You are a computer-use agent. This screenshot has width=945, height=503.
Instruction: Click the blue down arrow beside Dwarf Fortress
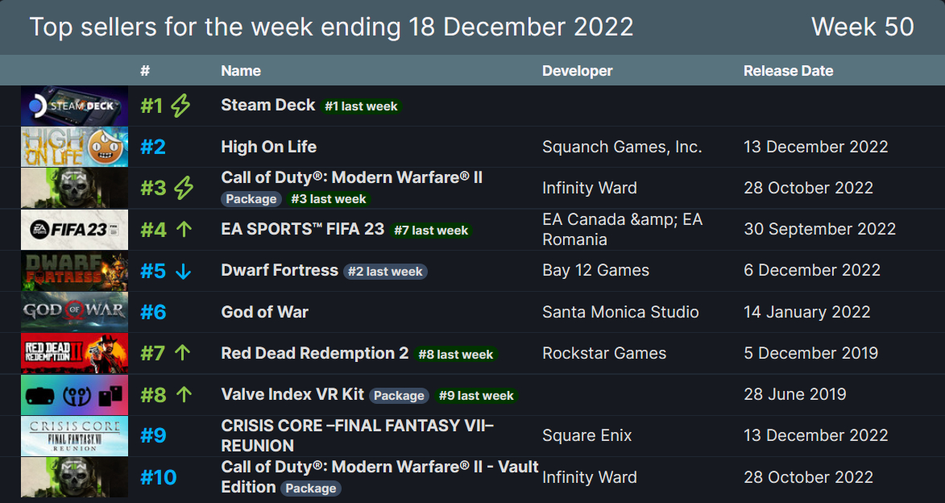(184, 271)
